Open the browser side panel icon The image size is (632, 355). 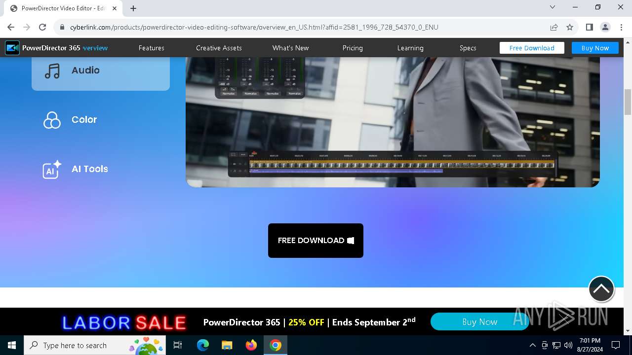click(589, 27)
